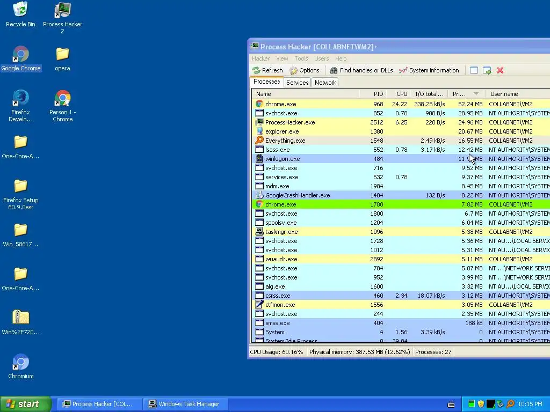550x412 pixels.
Task: Select the Person 1 - Chrome shortcut
Action: click(62, 106)
